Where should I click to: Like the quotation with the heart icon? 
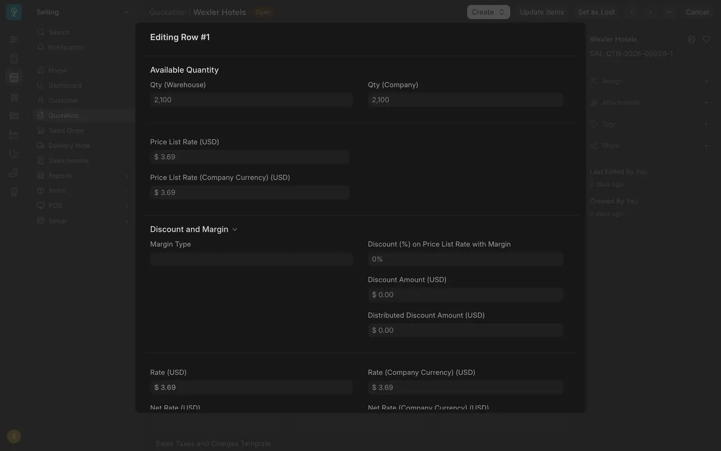click(706, 39)
